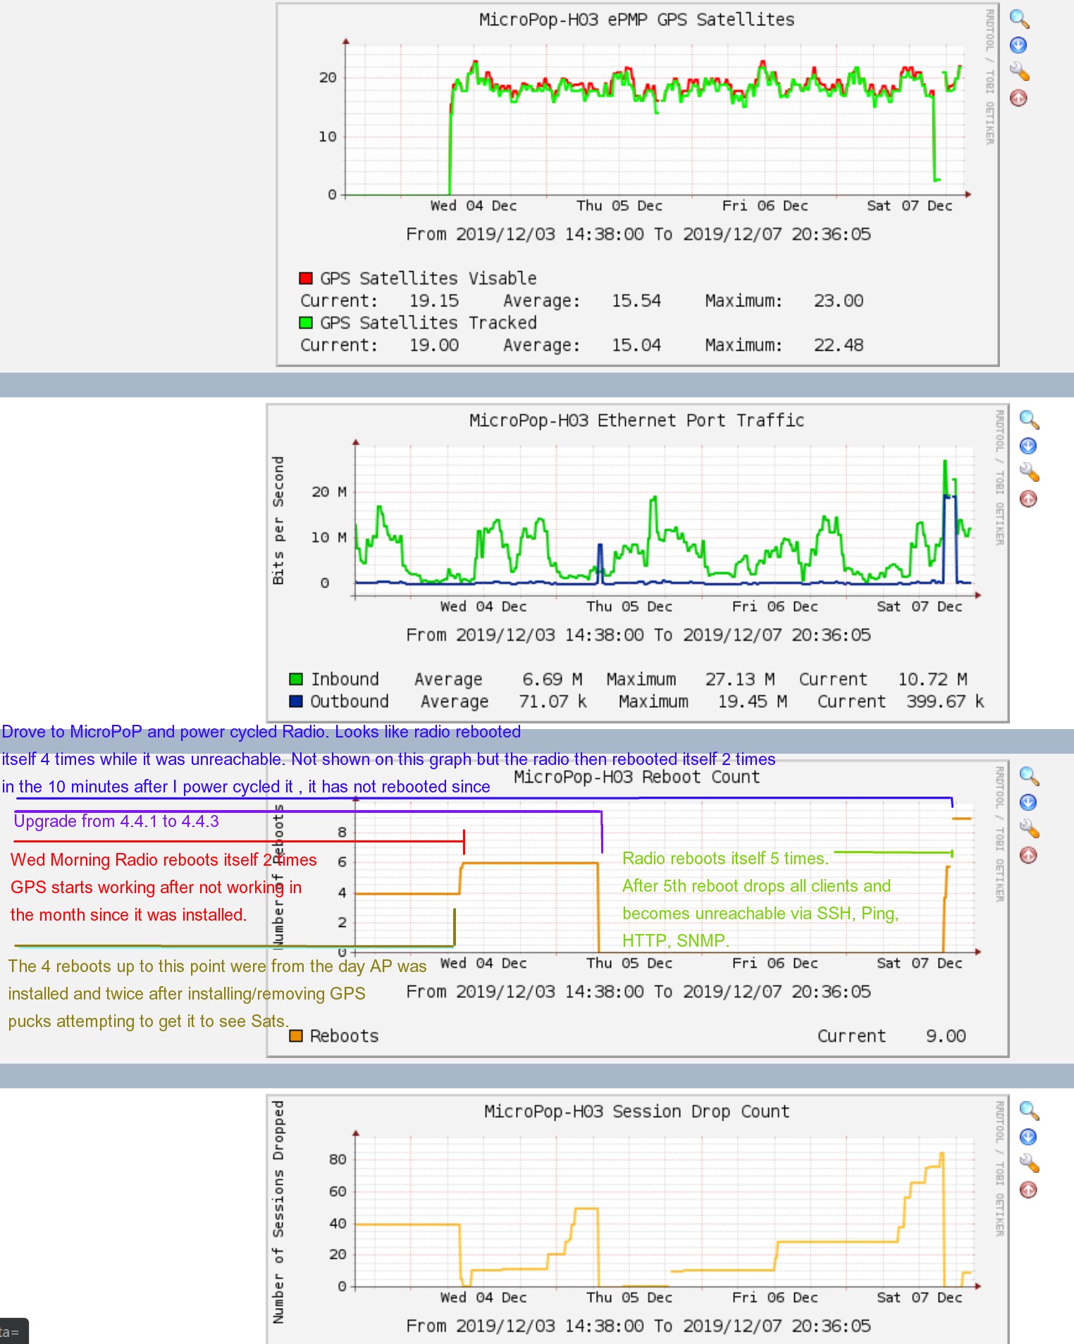This screenshot has width=1074, height=1344.
Task: Click zoom magnifier beside GPS Satellites graph
Action: tap(1019, 19)
